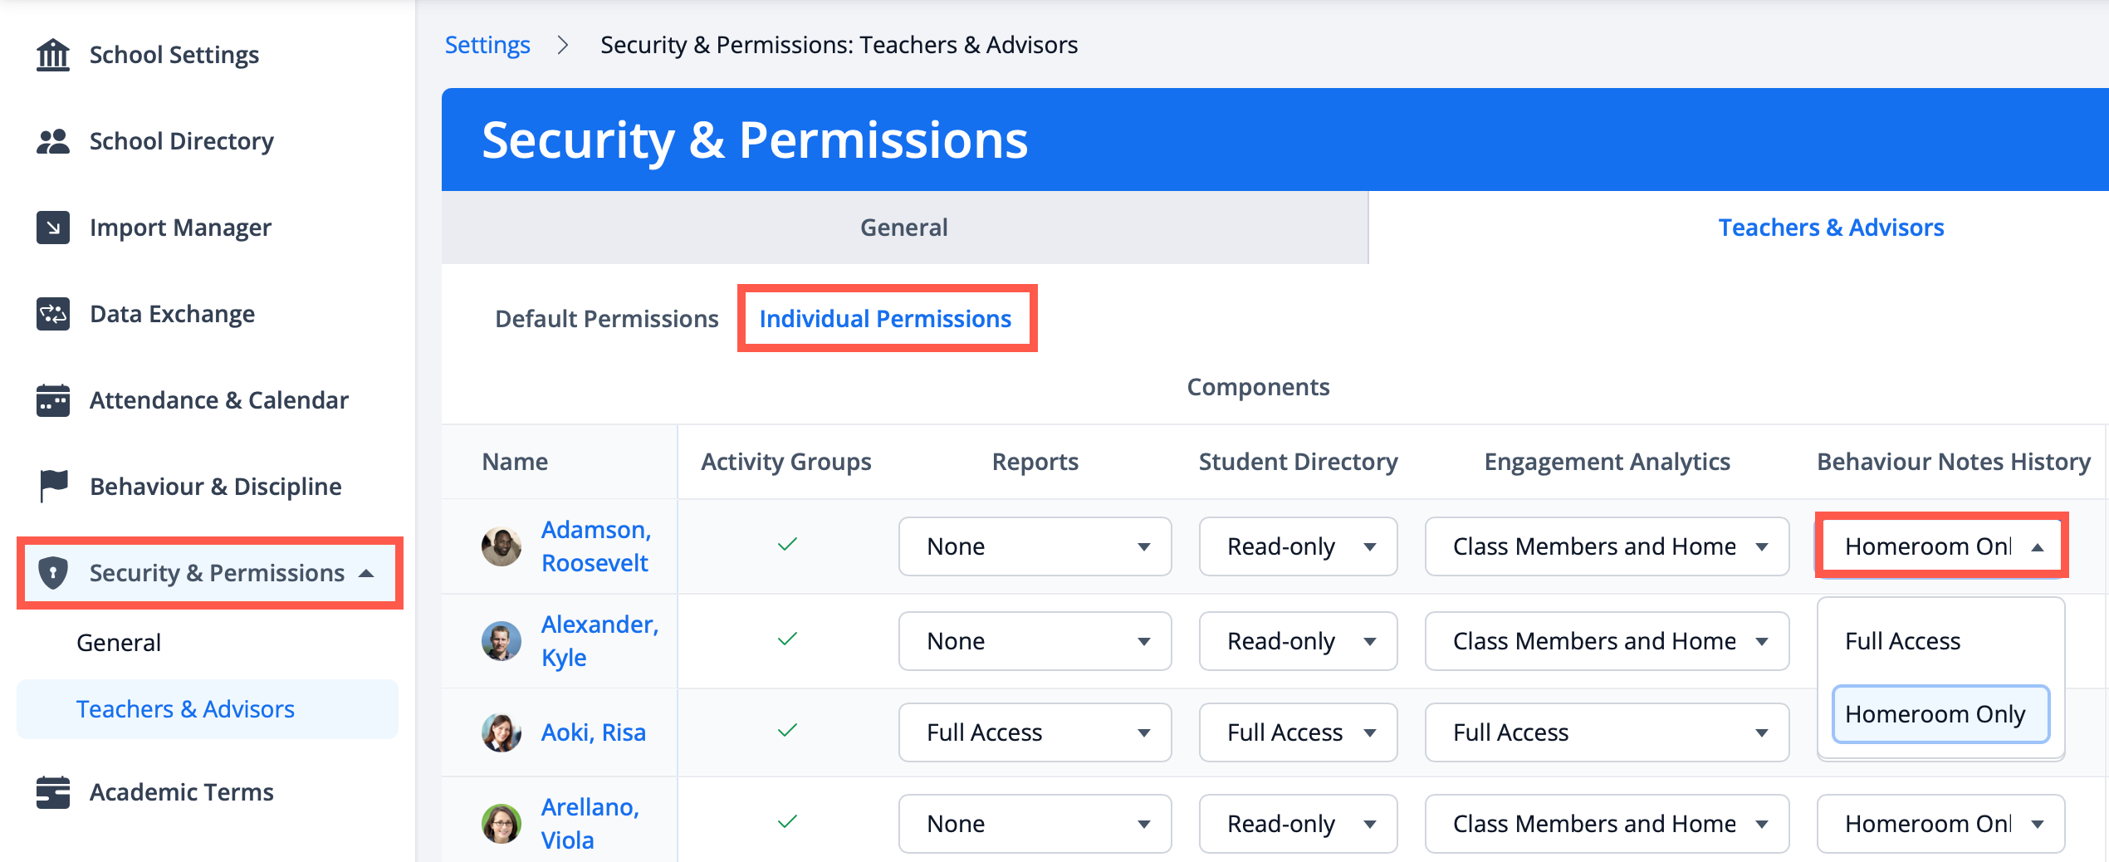
Task: Click the School Settings building icon
Action: (53, 55)
